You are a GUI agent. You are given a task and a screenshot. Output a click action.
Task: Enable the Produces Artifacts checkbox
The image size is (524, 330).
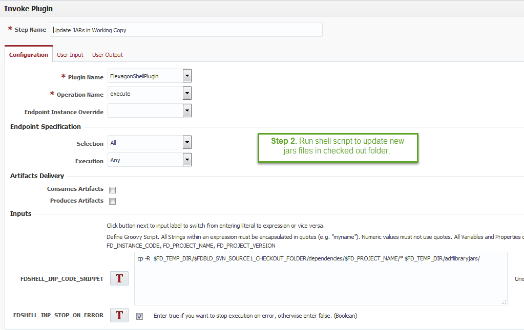[x=113, y=201]
